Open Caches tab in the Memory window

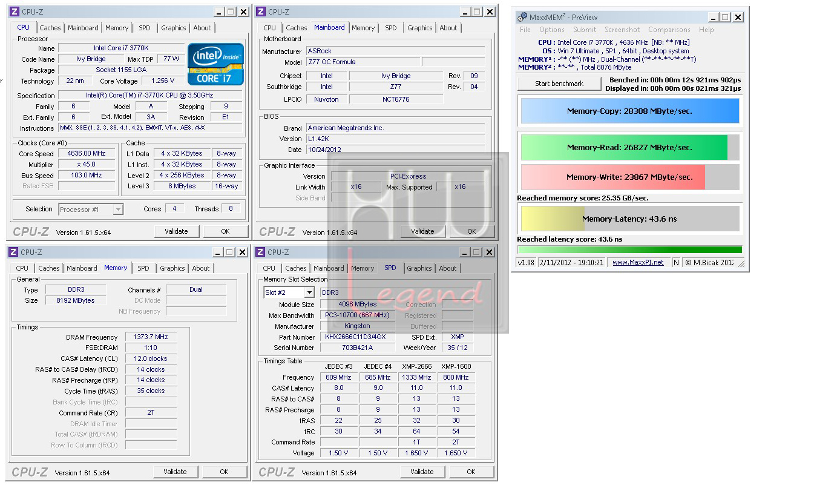pos(49,268)
